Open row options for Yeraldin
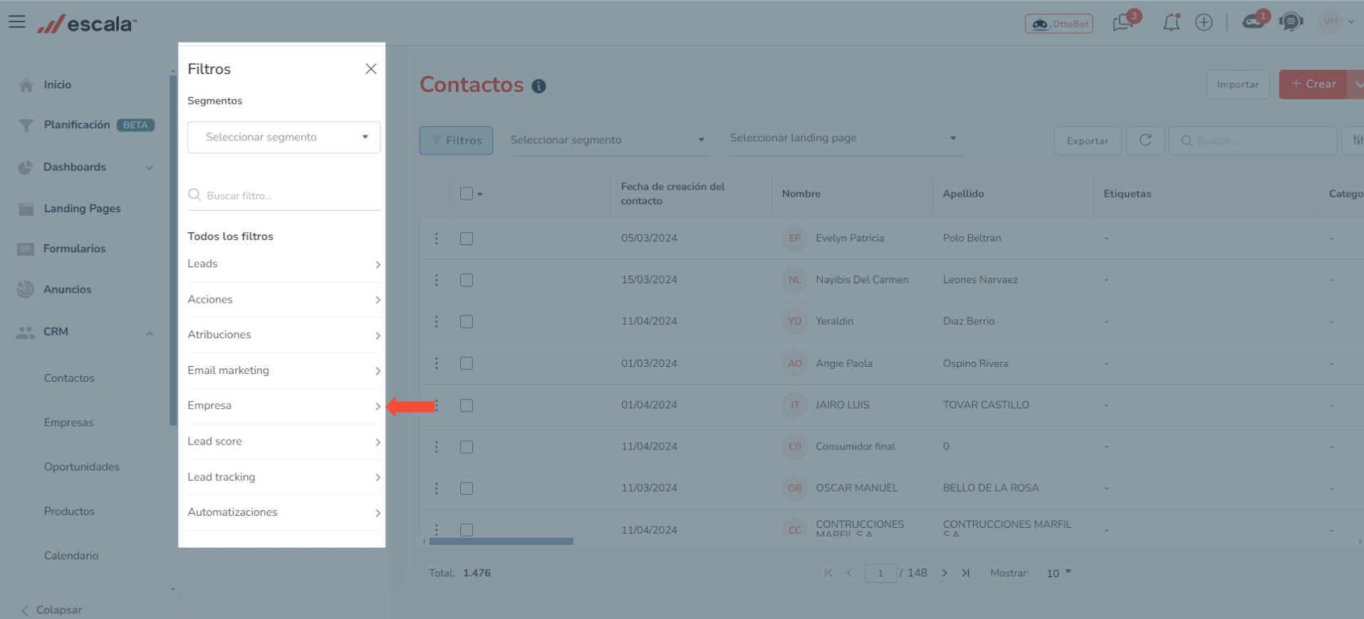 (x=437, y=321)
